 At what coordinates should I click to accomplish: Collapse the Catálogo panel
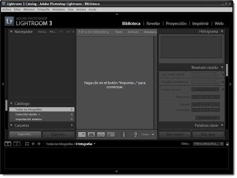point(11,103)
